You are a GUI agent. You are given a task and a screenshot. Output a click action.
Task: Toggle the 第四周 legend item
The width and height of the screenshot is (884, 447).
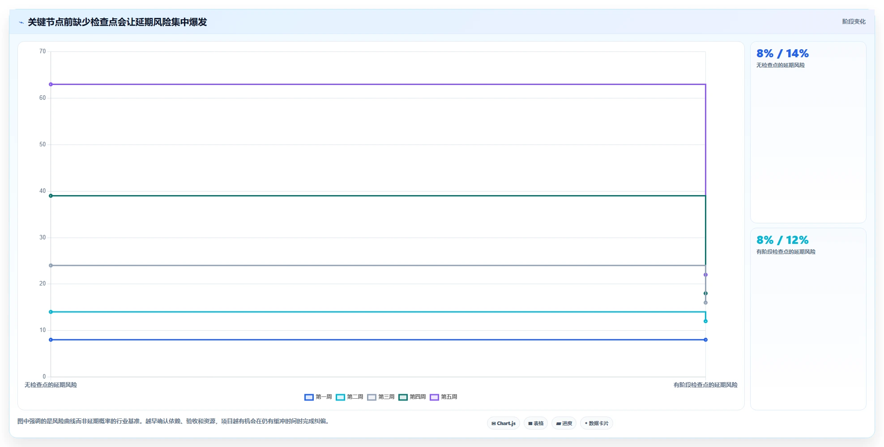(412, 397)
